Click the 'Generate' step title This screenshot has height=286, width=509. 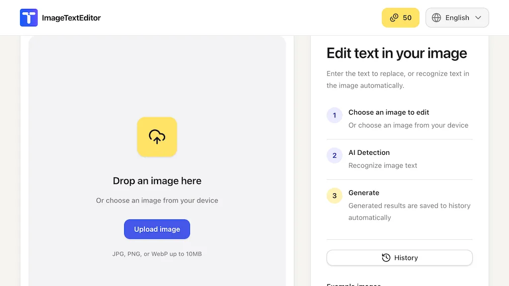pos(363,193)
